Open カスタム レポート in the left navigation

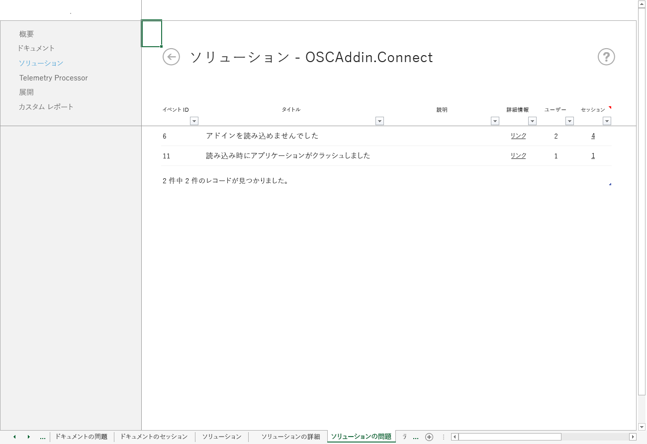46,107
